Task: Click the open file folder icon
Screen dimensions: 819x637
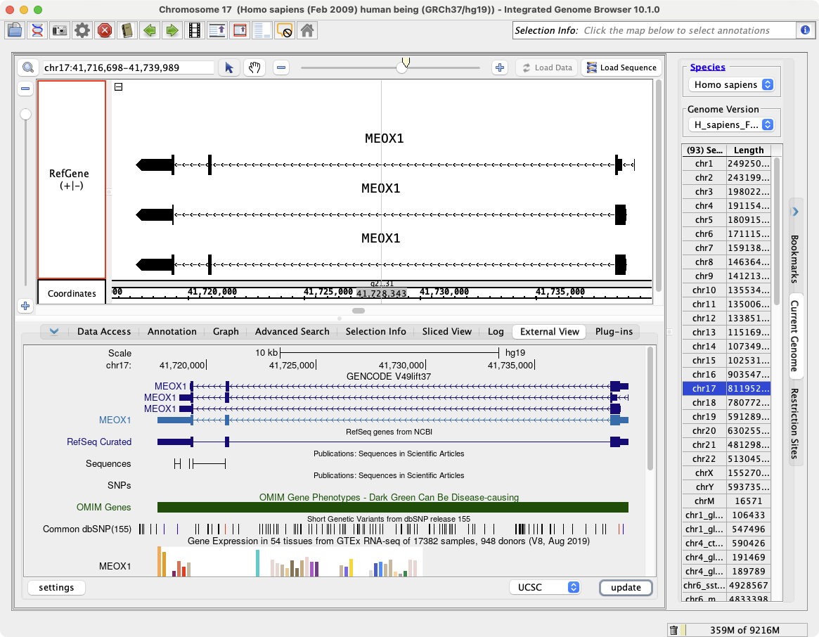Action: coord(15,30)
